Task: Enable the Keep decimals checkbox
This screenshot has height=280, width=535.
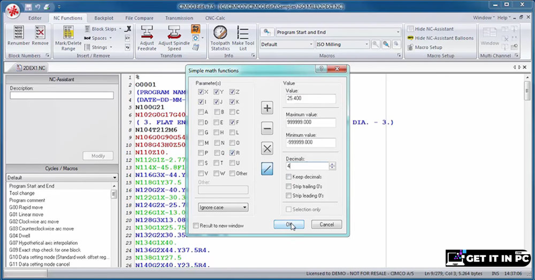Action: click(289, 177)
